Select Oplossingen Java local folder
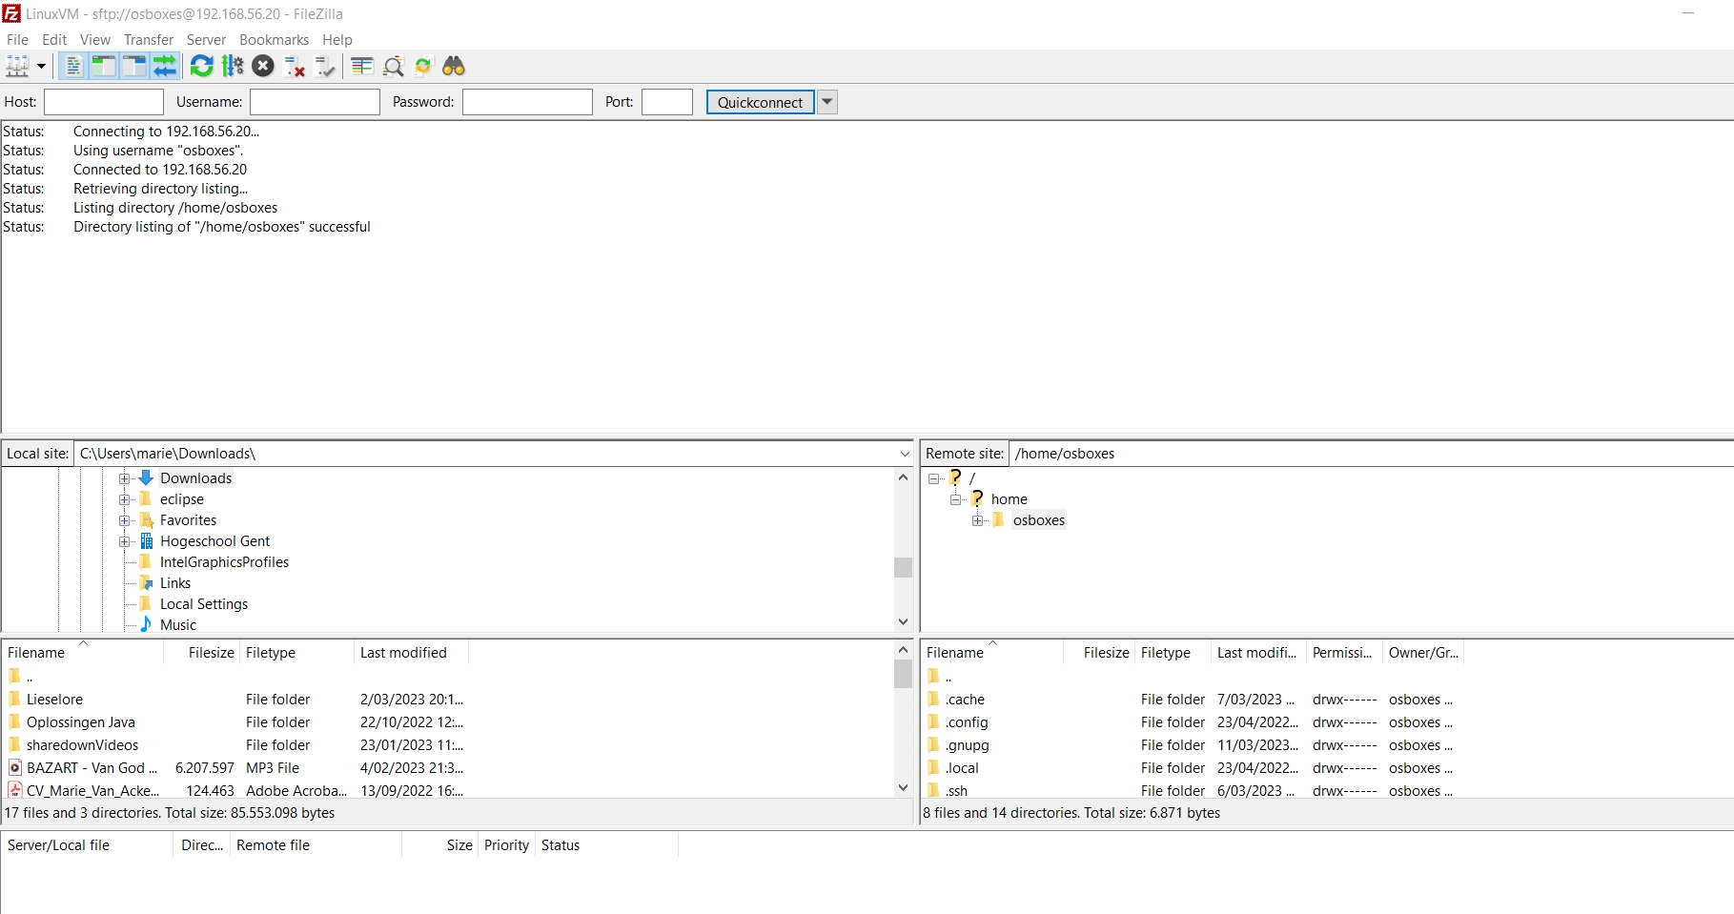This screenshot has height=914, width=1734. click(81, 722)
